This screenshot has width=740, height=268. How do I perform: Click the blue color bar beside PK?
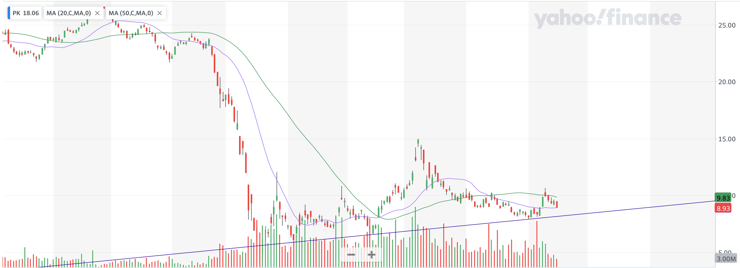[x=9, y=13]
